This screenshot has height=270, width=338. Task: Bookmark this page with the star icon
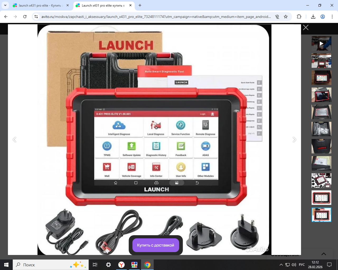pyautogui.click(x=286, y=17)
